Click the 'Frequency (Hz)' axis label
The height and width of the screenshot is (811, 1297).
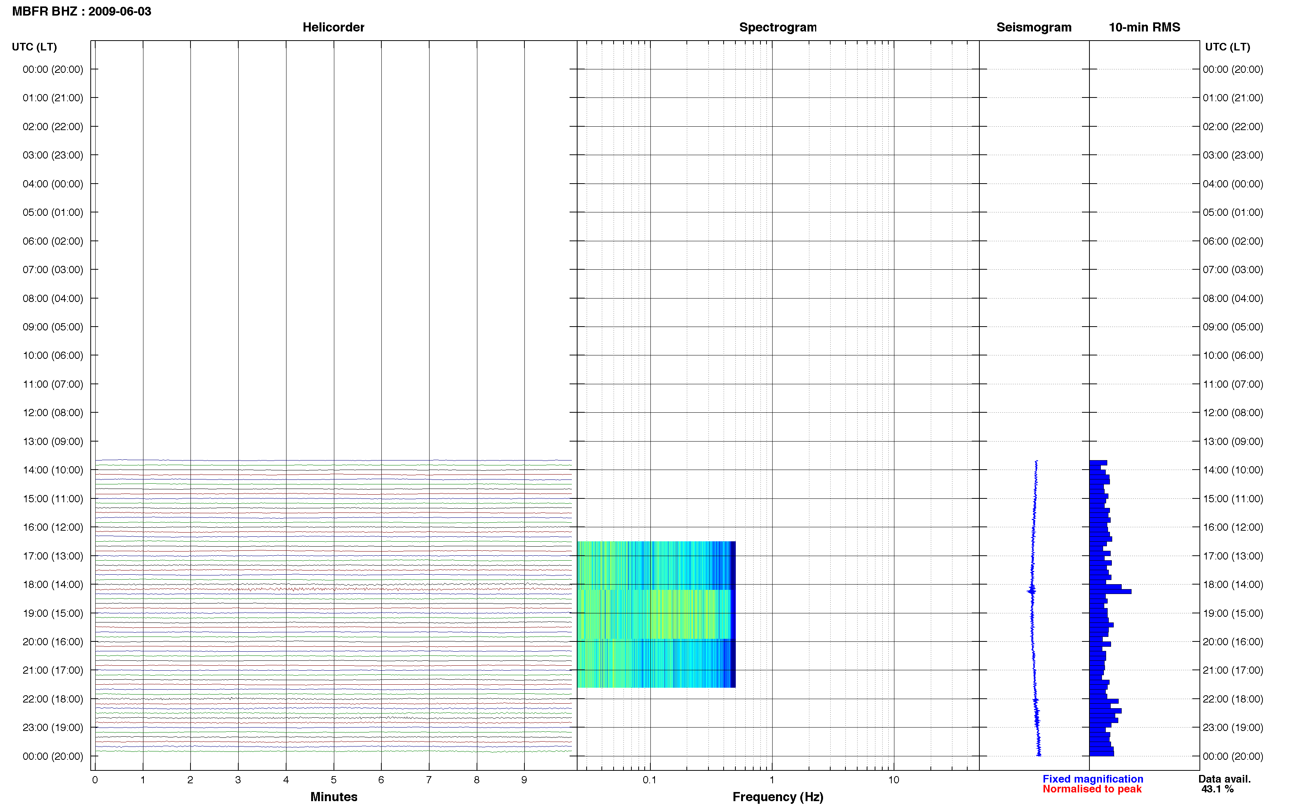tap(778, 797)
